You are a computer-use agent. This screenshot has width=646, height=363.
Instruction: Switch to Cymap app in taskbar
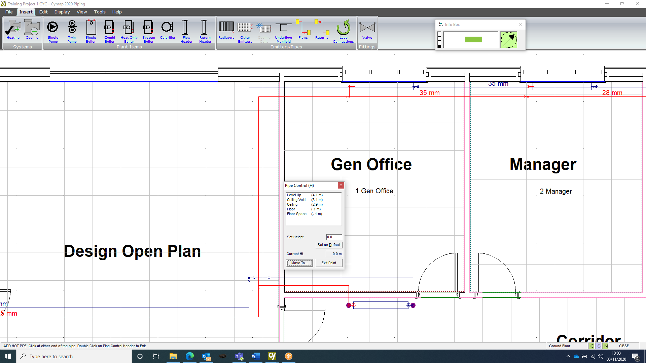(x=272, y=356)
